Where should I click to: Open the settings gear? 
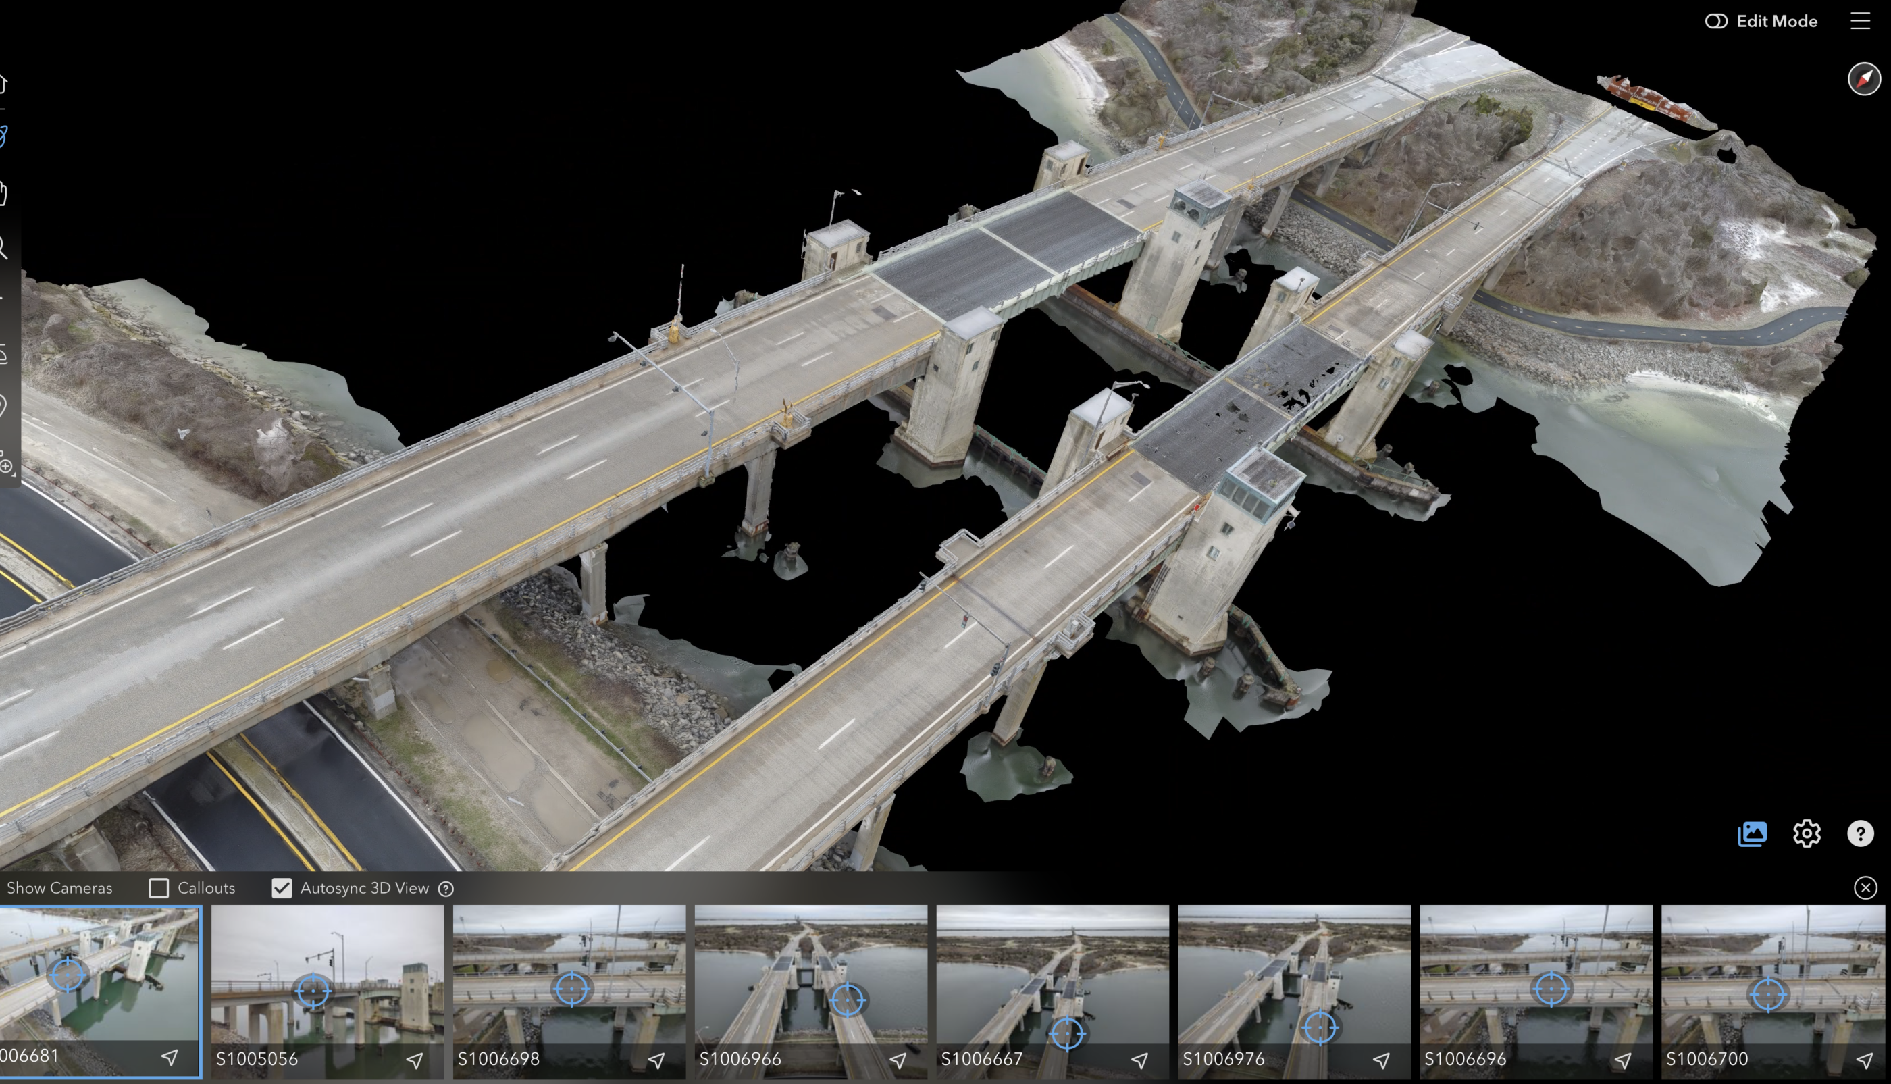[1806, 833]
